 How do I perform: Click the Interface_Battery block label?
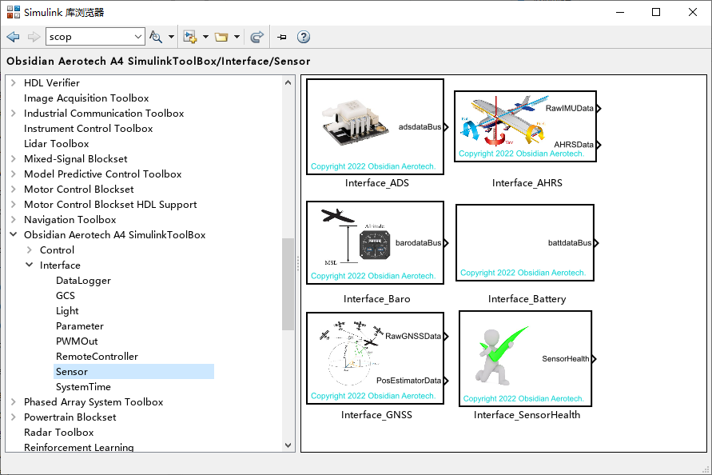(527, 299)
